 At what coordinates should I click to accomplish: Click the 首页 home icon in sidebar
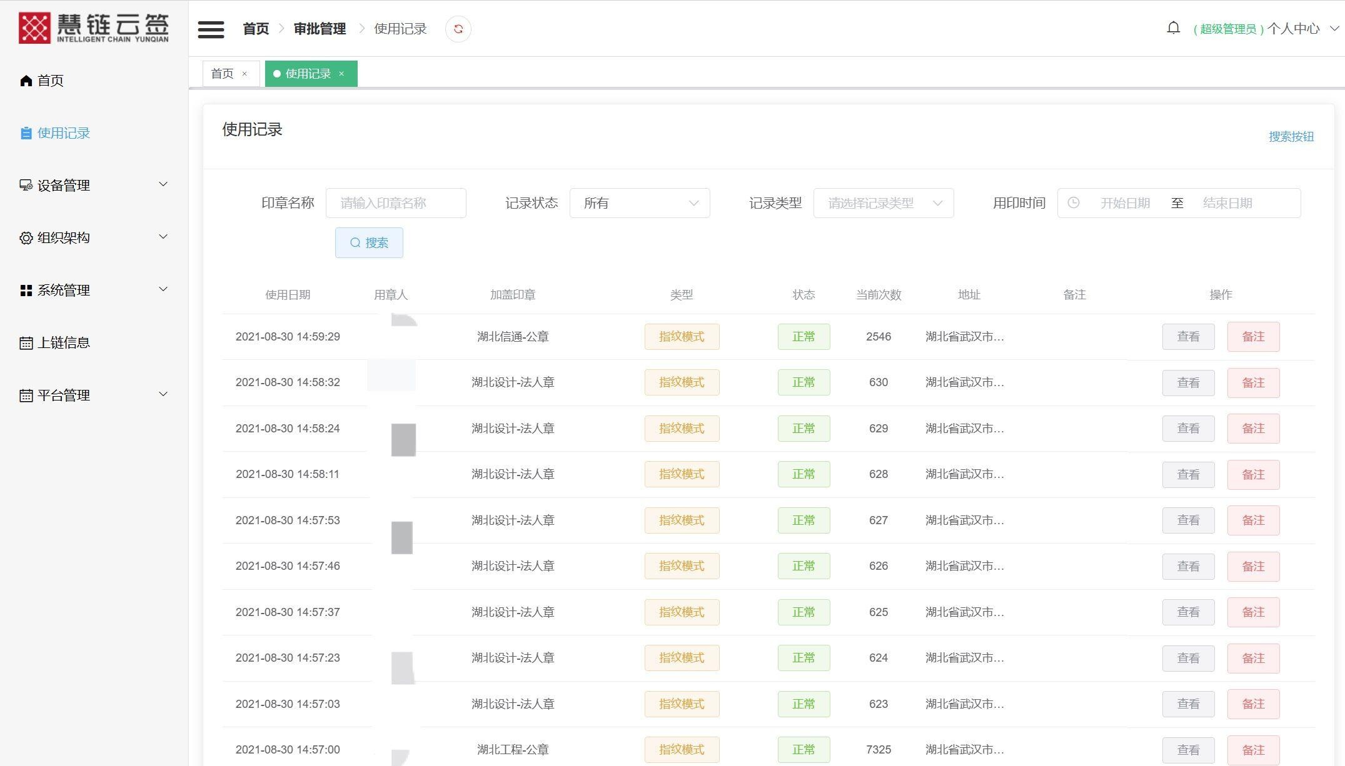[26, 81]
